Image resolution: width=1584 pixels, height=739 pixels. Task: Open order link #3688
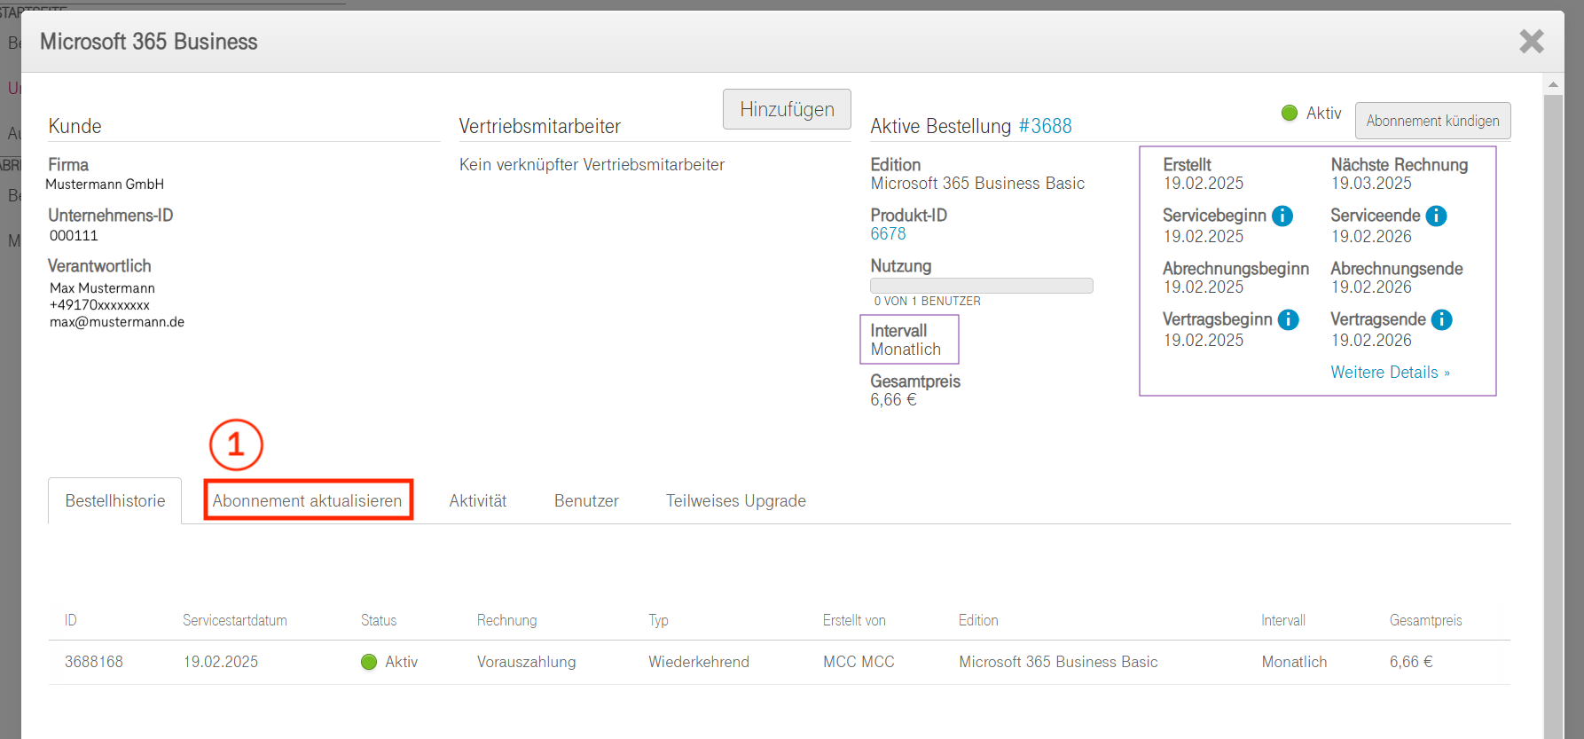(x=1045, y=127)
